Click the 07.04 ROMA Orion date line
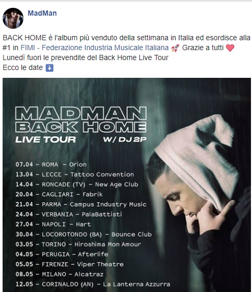Viewport: 252px width, 292px height. (51, 165)
